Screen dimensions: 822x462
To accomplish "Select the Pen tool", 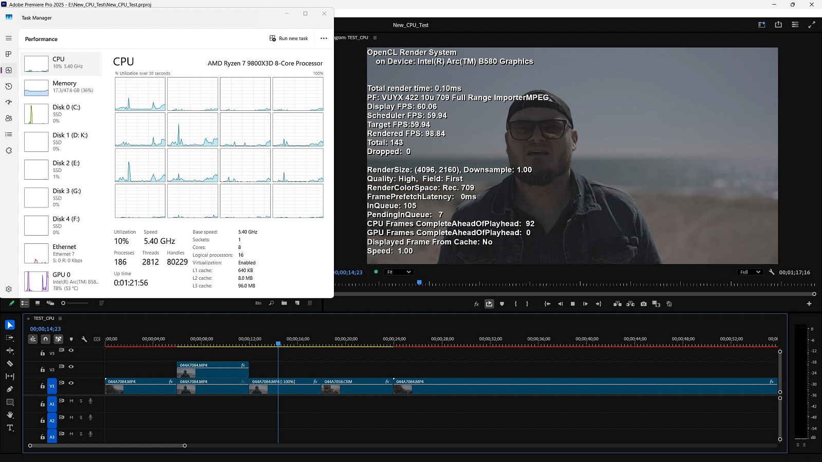I will tap(10, 389).
